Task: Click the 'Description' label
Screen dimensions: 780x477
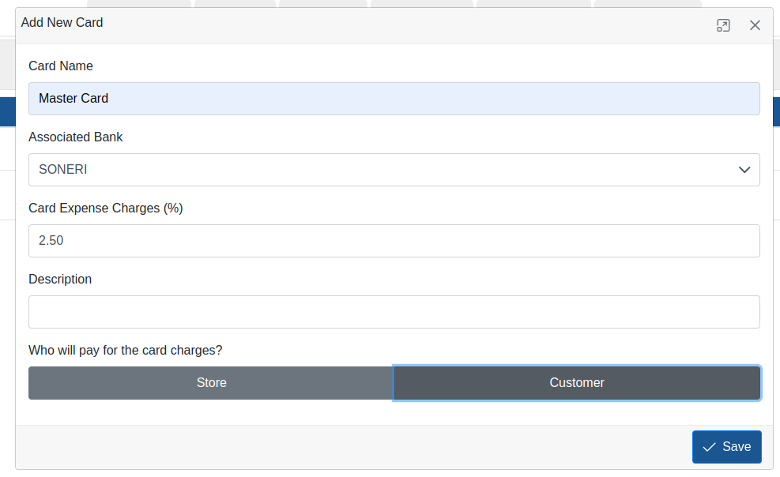Action: (60, 280)
